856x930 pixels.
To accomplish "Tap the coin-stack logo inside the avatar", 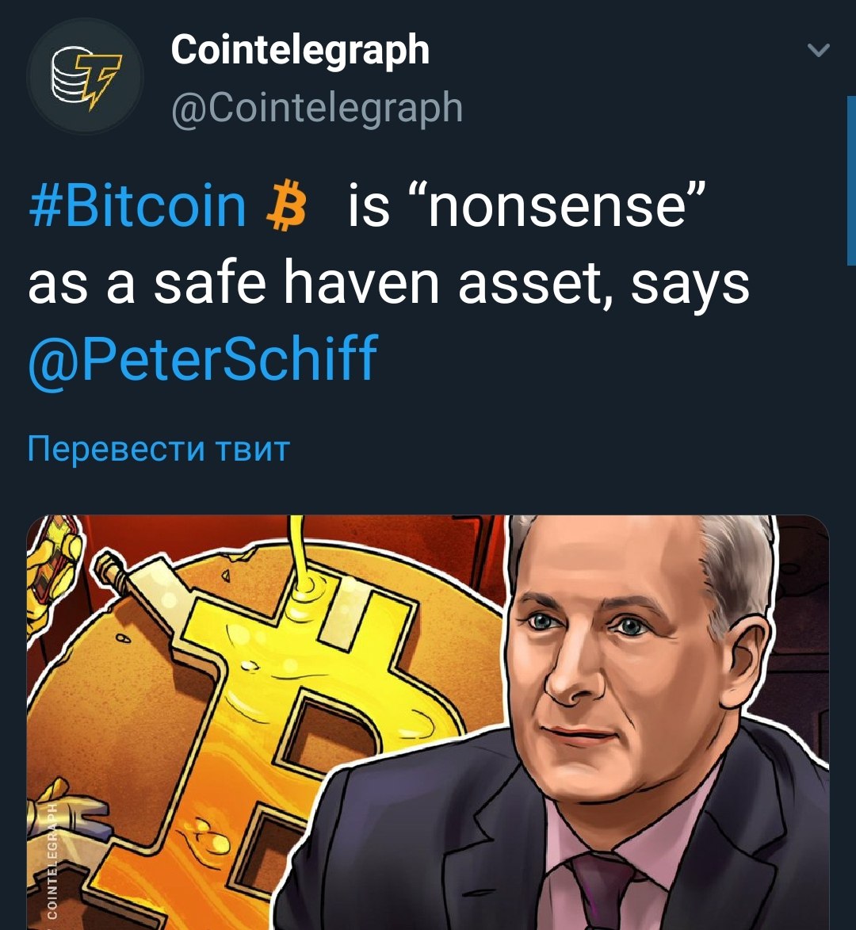I will coord(86,77).
